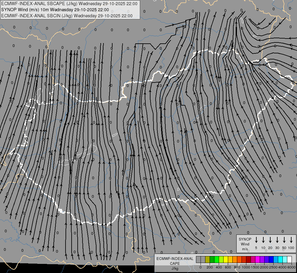This screenshot has height=273, width=297.
Task: Pick the red swatch left of 1000
Action: coord(244,260)
